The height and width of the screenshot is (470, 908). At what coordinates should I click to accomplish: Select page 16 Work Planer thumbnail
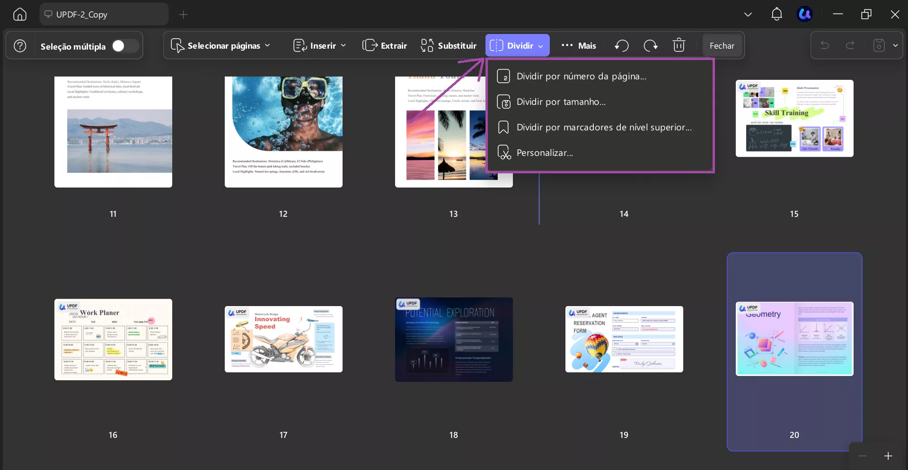point(113,339)
